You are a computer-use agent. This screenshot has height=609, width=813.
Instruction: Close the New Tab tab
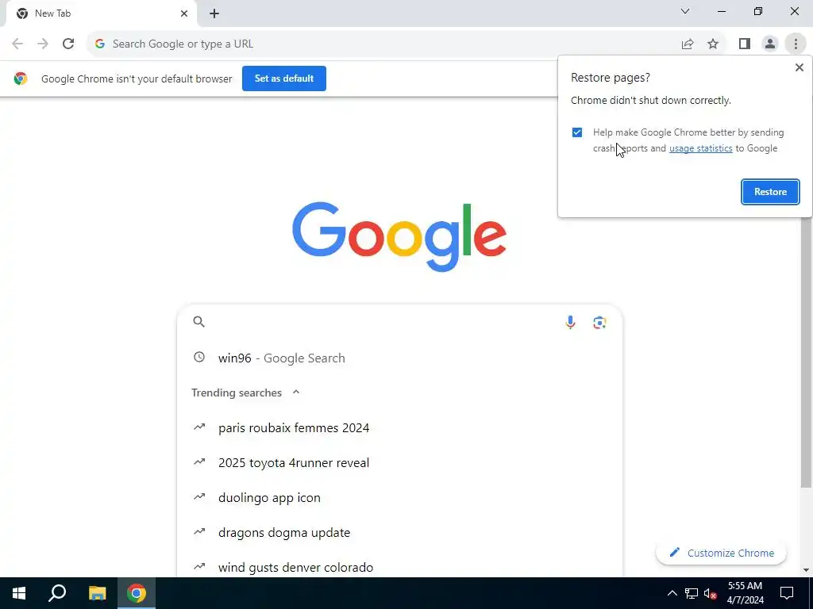point(184,13)
